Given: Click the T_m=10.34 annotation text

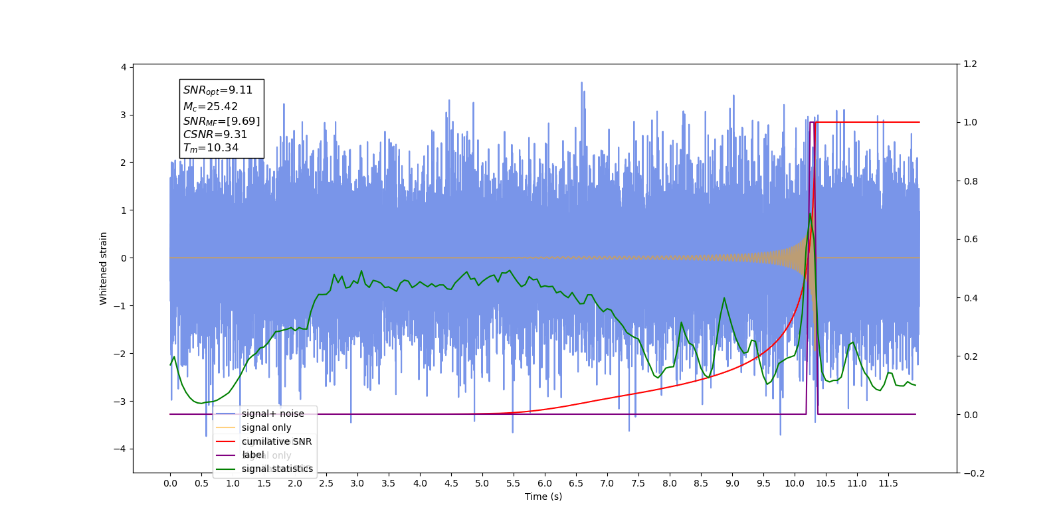Looking at the screenshot, I should pyautogui.click(x=211, y=148).
